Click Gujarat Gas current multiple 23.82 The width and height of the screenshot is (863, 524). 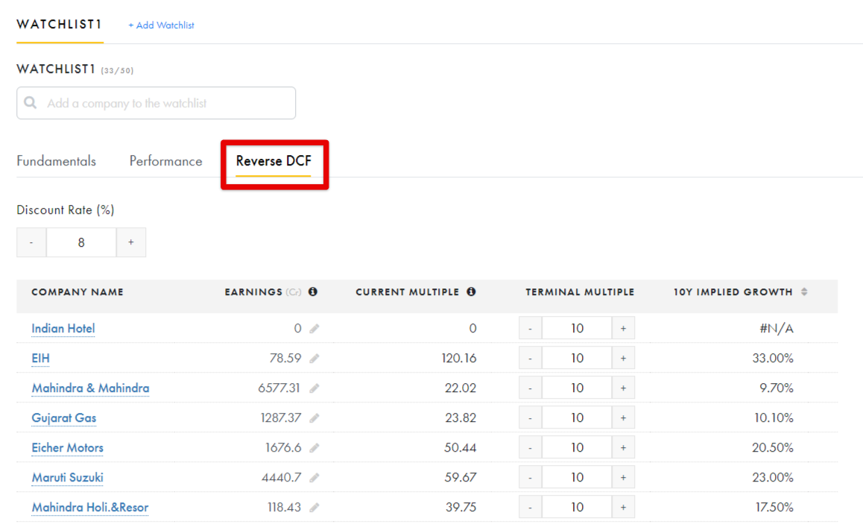(461, 417)
